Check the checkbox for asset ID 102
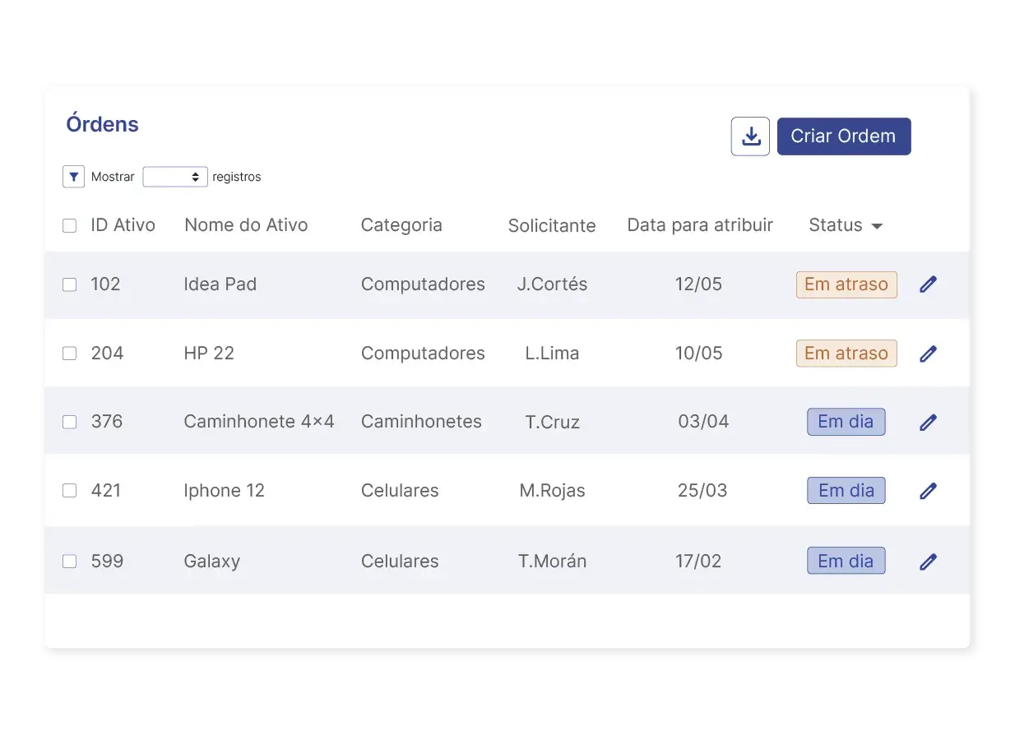The image size is (1015, 735). [x=69, y=284]
